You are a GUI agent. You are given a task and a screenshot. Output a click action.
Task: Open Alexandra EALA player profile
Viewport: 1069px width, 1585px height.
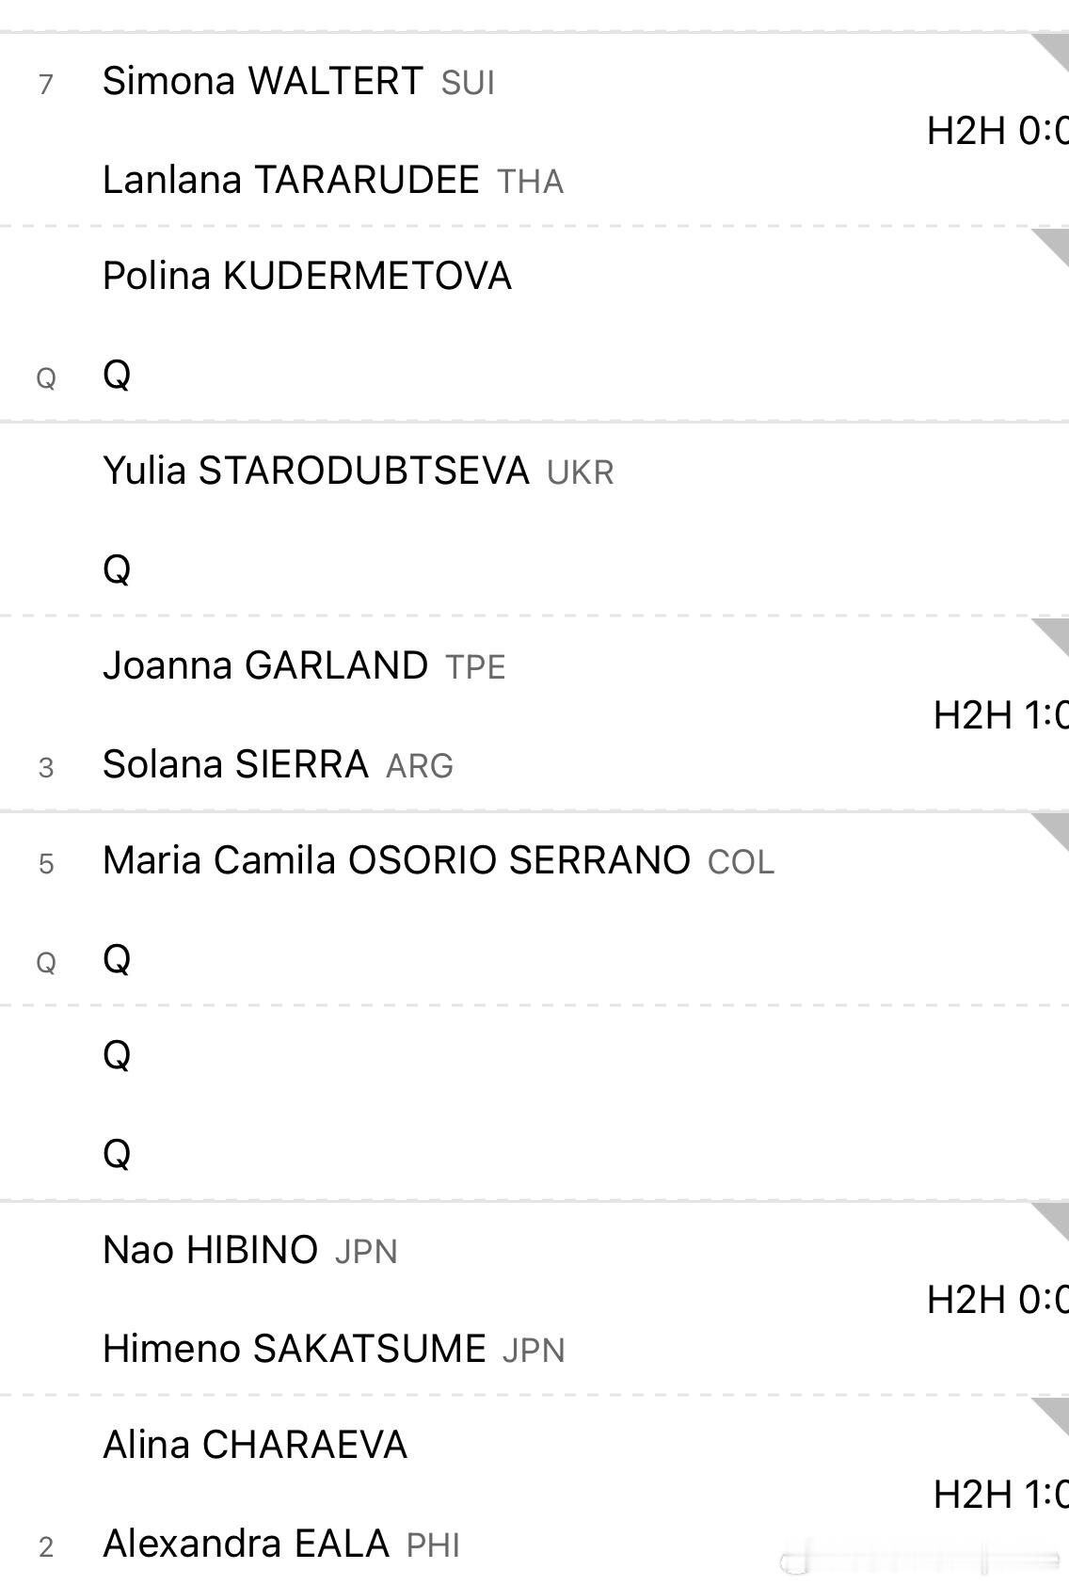click(x=246, y=1544)
